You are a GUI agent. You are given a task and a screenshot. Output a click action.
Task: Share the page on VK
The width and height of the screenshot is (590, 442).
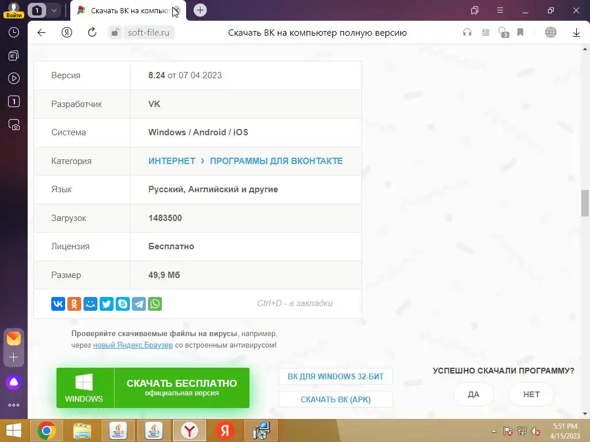pyautogui.click(x=58, y=304)
